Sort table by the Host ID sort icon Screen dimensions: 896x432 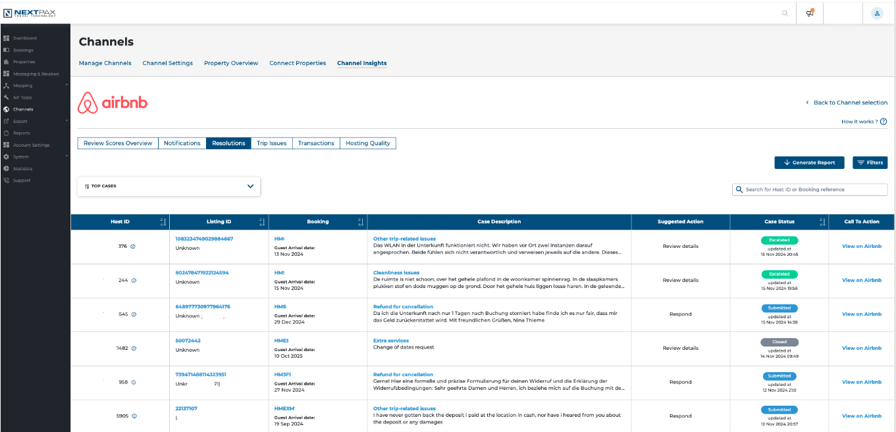pos(163,222)
